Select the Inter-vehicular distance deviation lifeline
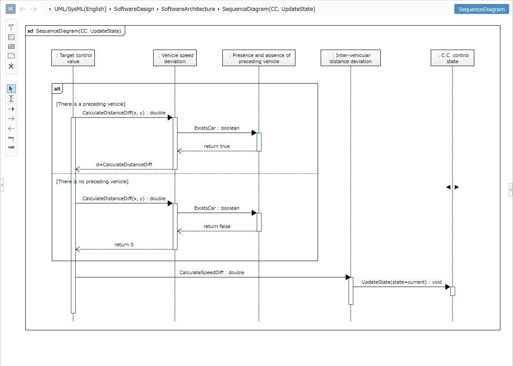Viewport: 513px width, 366px height. coord(350,58)
